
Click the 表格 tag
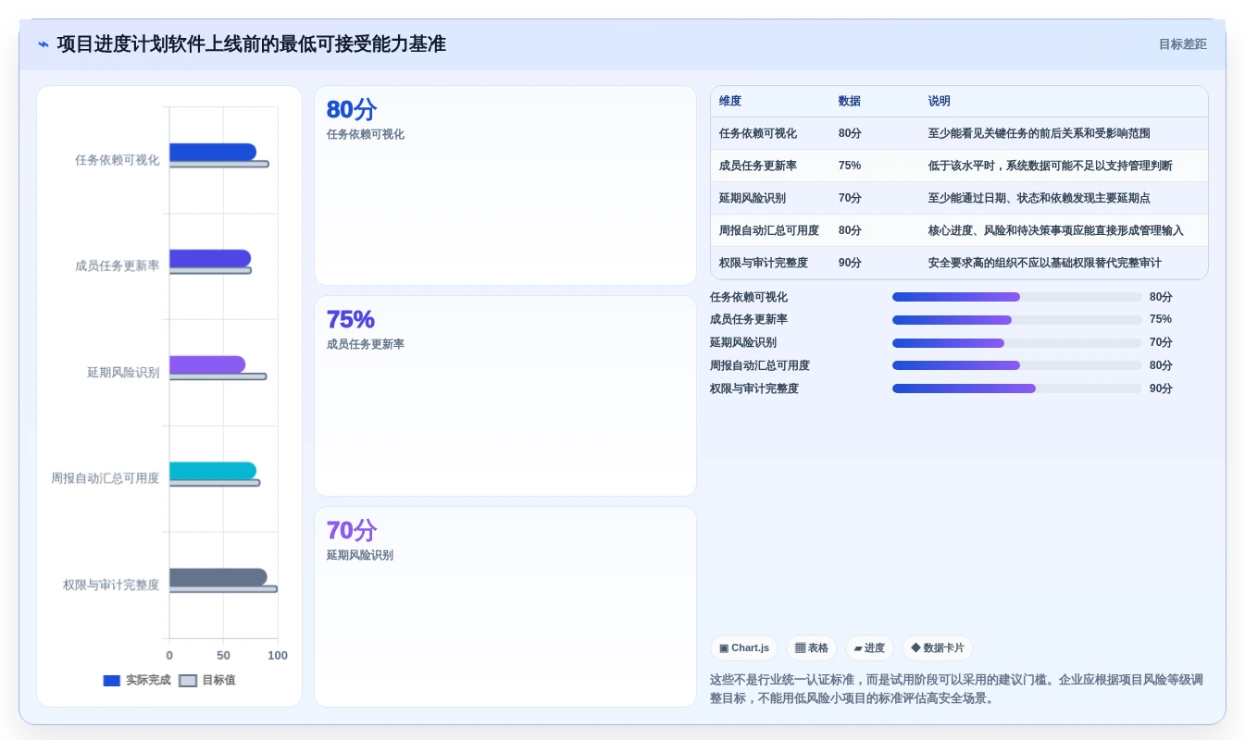tap(812, 648)
